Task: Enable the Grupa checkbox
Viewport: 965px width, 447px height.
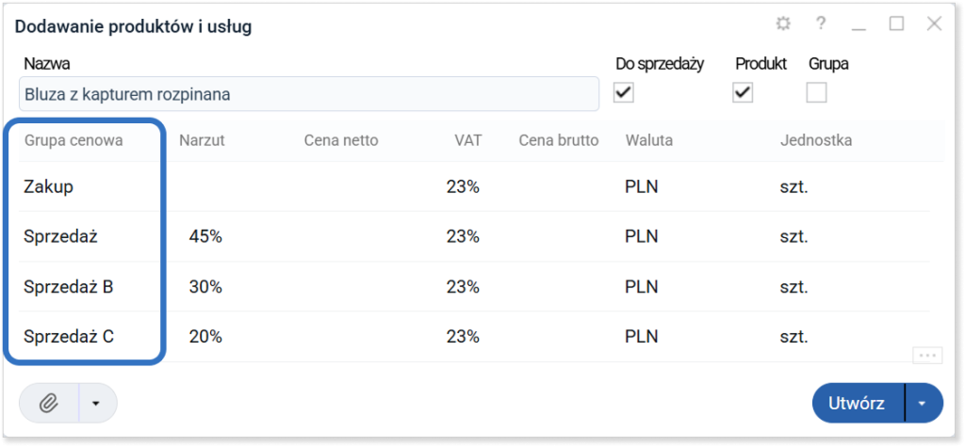Action: 817,93
